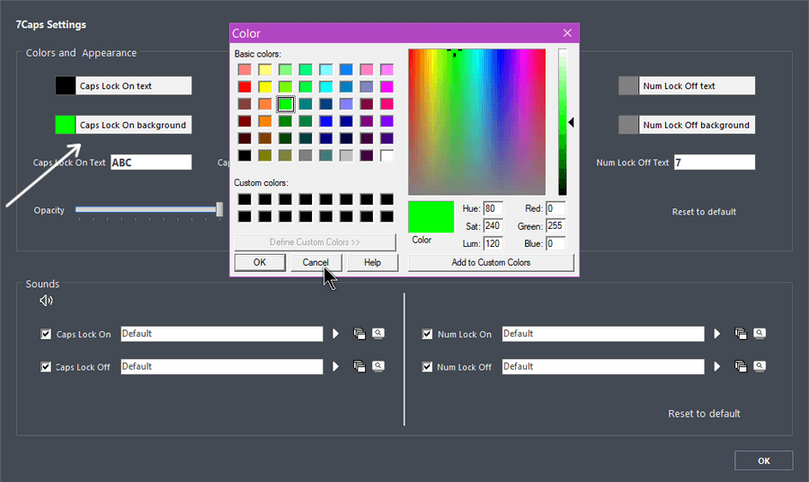Image resolution: width=809 pixels, height=482 pixels.
Task: Select the white basic color swatch
Action: pyautogui.click(x=387, y=155)
